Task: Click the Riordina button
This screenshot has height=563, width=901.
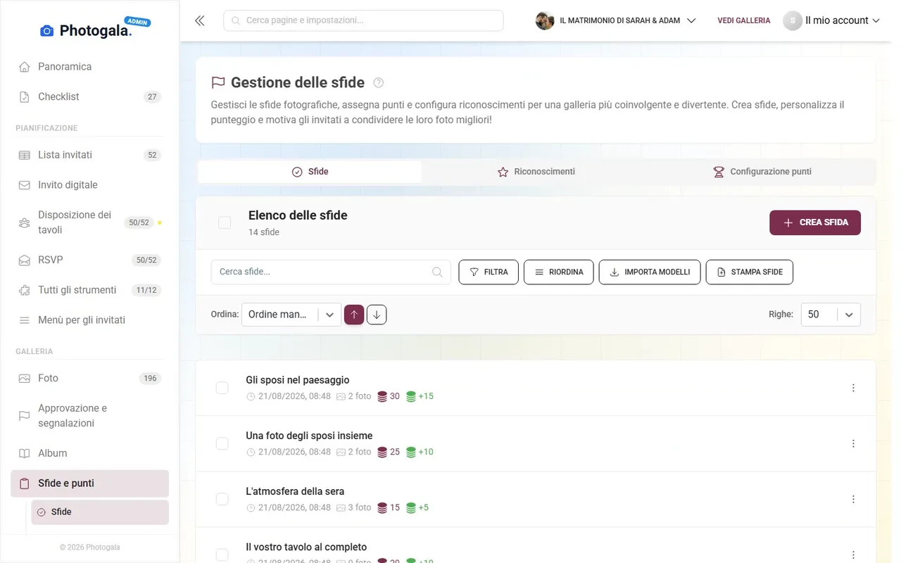Action: 559,272
